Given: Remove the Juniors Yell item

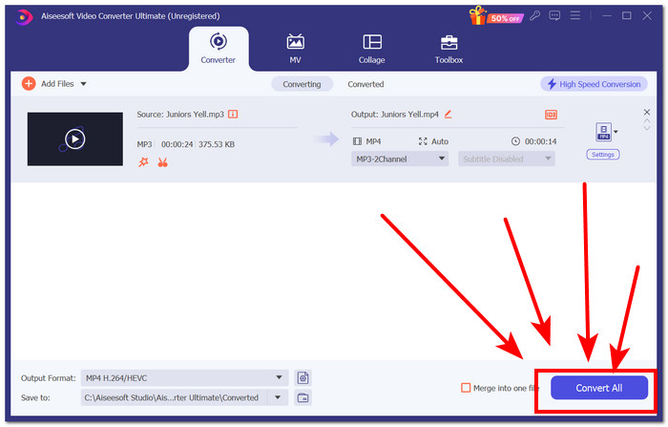Looking at the screenshot, I should point(647,112).
